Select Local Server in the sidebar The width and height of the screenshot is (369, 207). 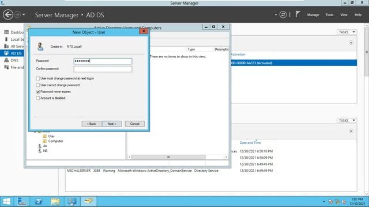[14, 39]
